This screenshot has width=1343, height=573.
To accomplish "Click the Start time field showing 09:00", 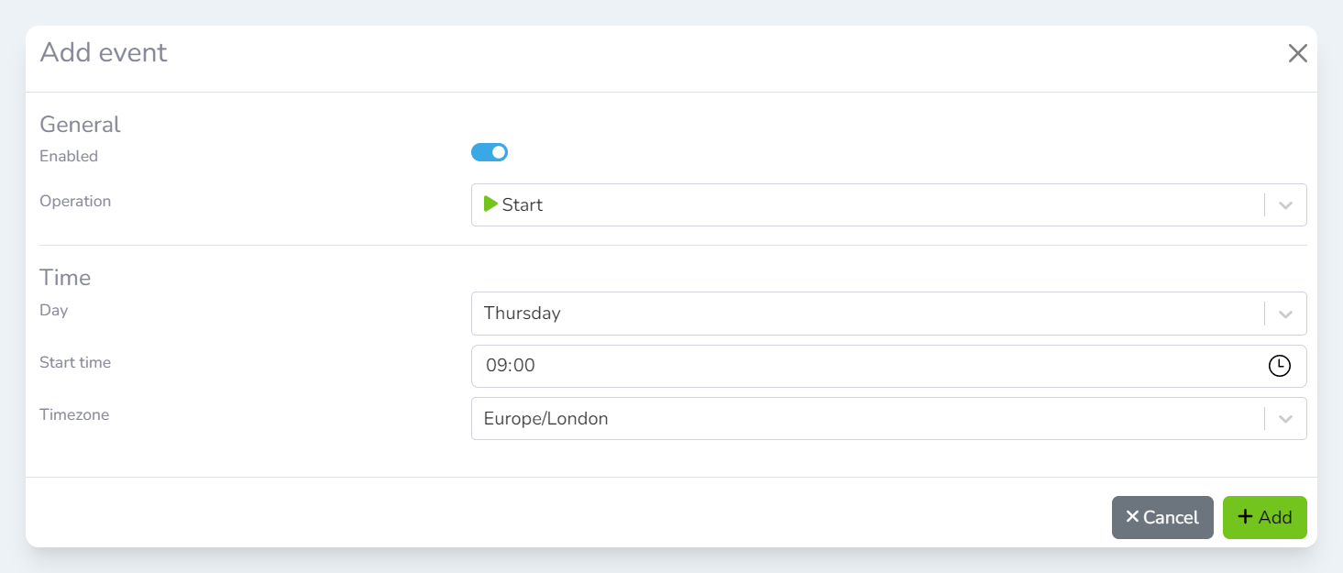I will tap(862, 366).
